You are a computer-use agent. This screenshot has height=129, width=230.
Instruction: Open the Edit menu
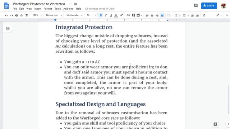coord(22,9)
